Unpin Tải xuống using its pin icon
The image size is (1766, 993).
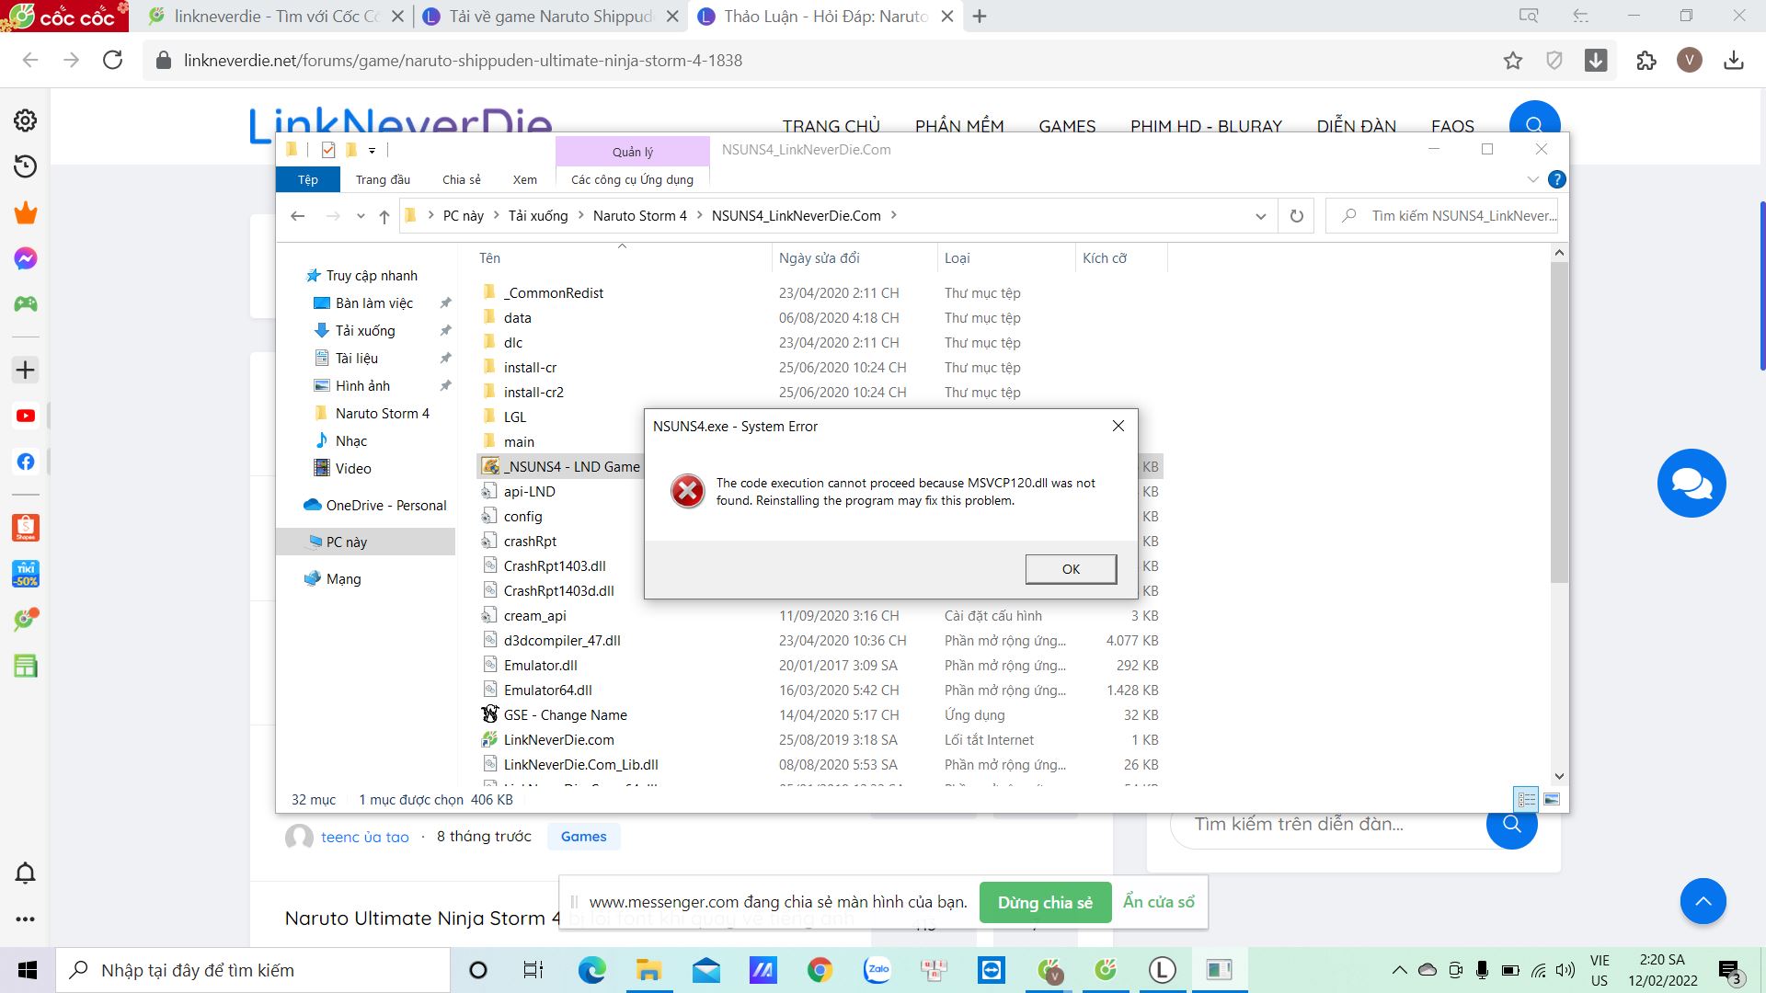pyautogui.click(x=446, y=330)
